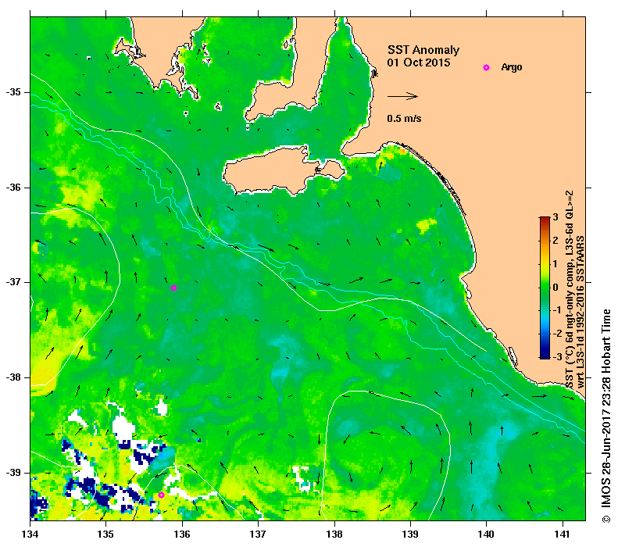Select the Argo float marker near 136E 37S
Image resolution: width=618 pixels, height=547 pixels.
coord(173,288)
